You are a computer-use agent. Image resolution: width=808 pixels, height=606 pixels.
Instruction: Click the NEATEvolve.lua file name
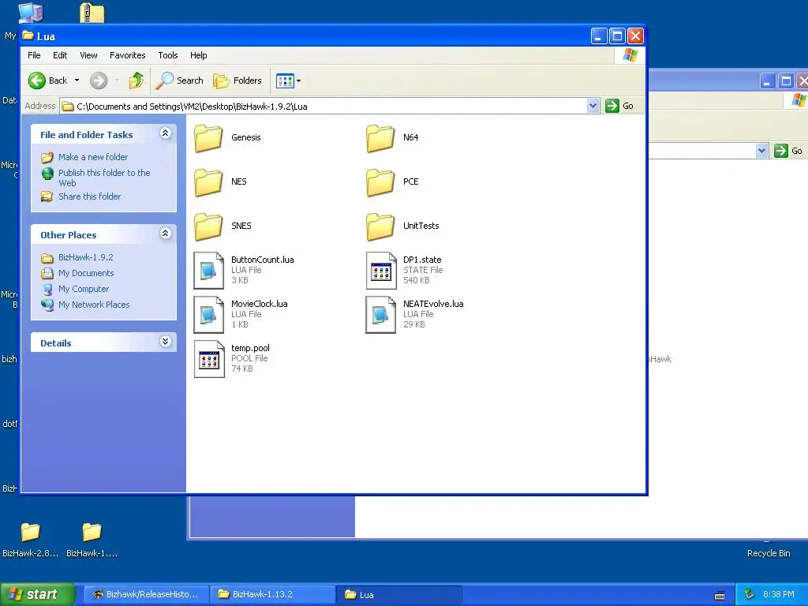433,304
